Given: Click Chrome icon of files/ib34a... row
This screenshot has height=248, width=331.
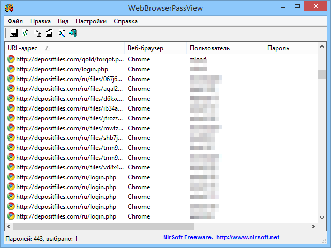Looking at the screenshot, I should click(x=11, y=109).
